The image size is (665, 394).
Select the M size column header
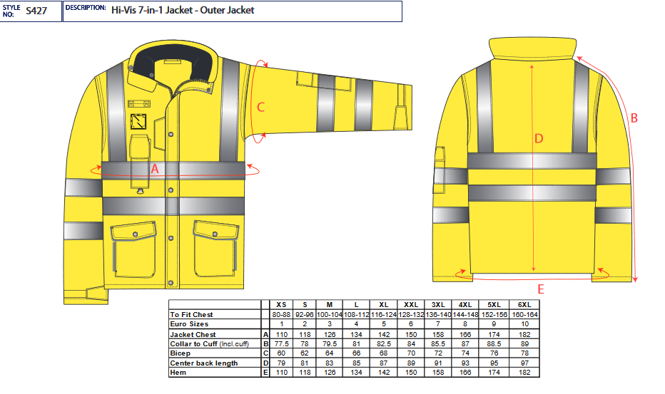click(x=330, y=305)
